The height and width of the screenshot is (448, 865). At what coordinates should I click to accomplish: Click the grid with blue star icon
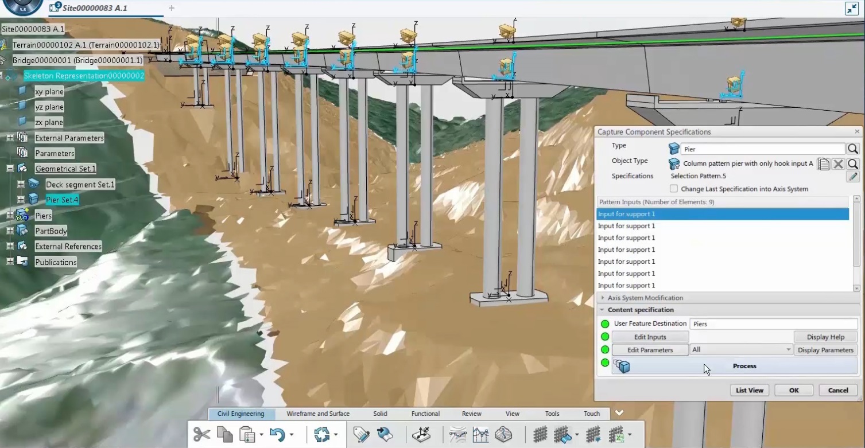[594, 434]
